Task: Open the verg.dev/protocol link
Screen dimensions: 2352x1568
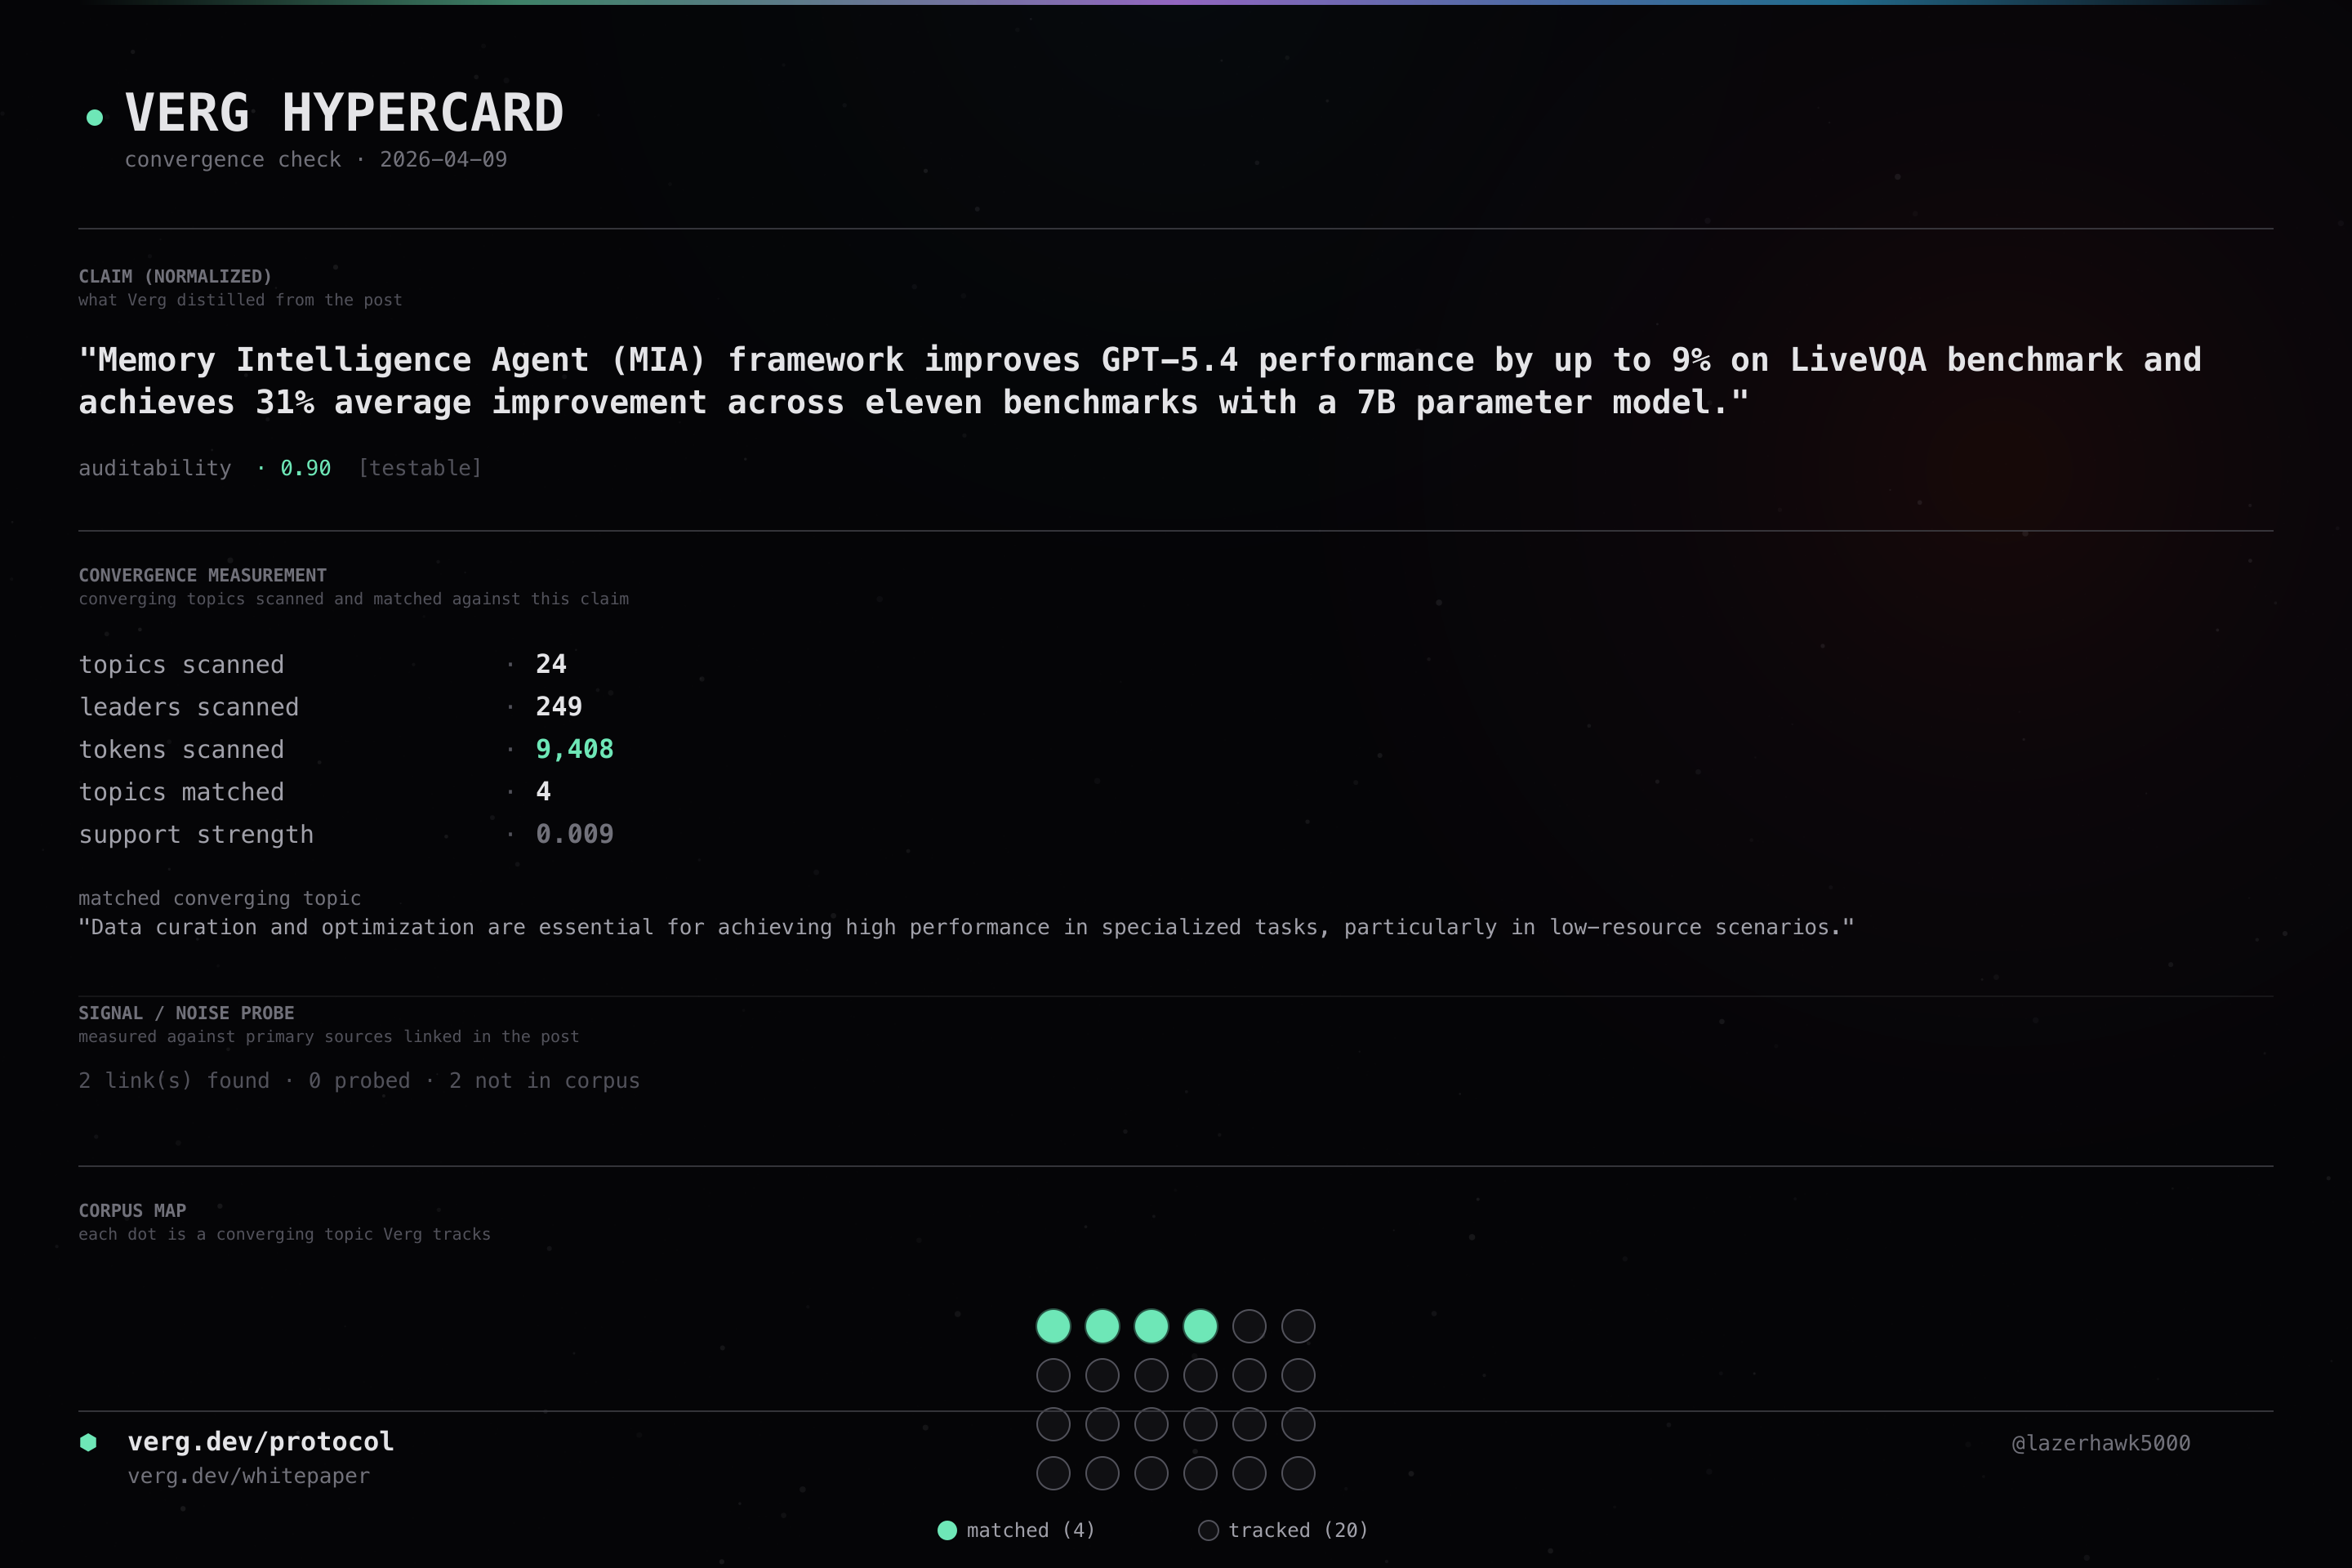Action: coord(260,1441)
